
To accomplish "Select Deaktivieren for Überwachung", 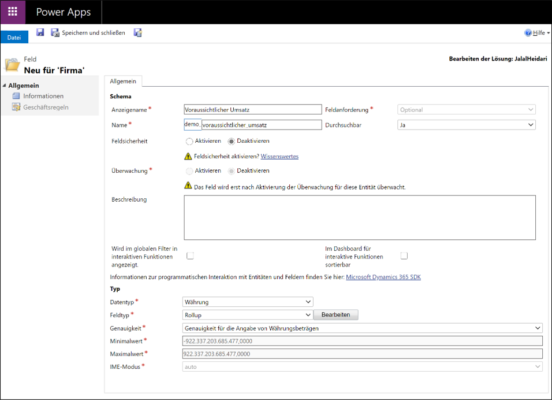I will pos(232,171).
